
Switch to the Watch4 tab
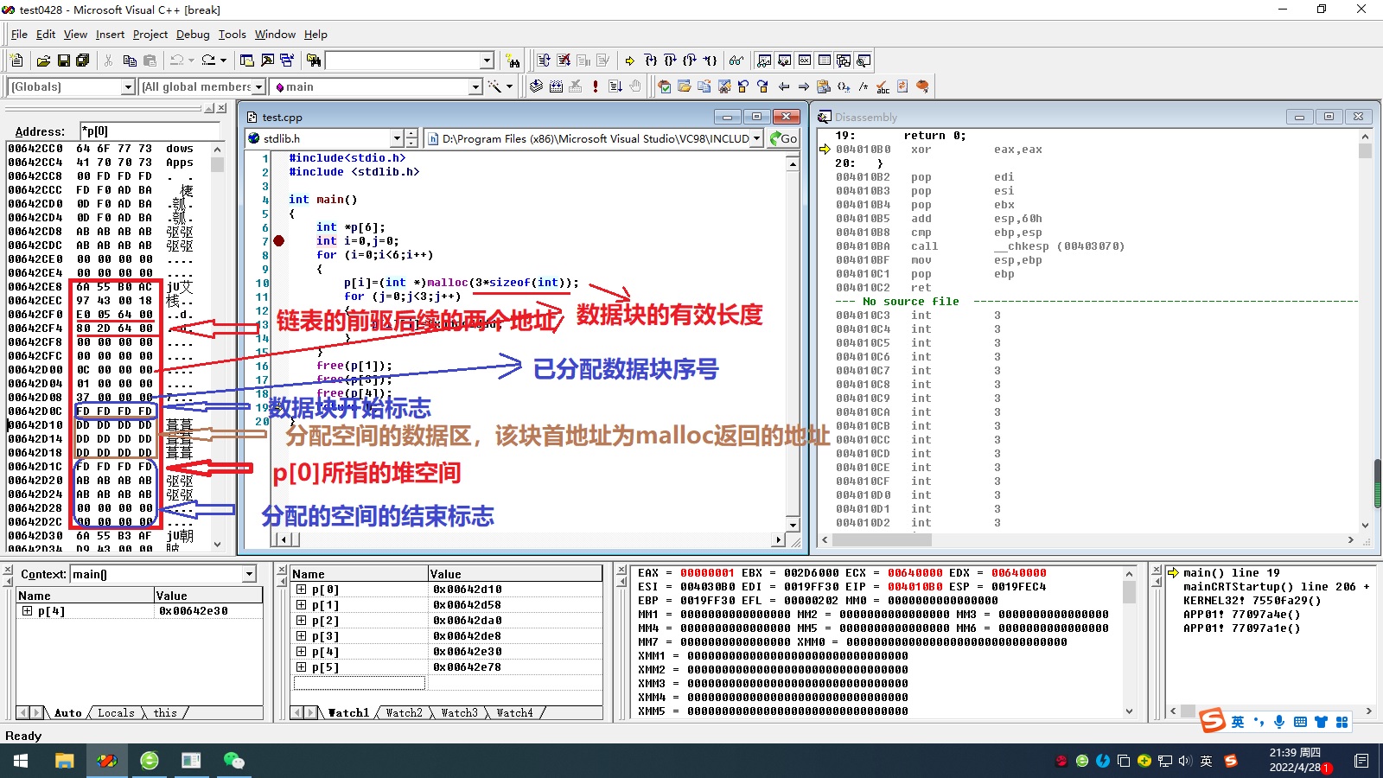514,713
